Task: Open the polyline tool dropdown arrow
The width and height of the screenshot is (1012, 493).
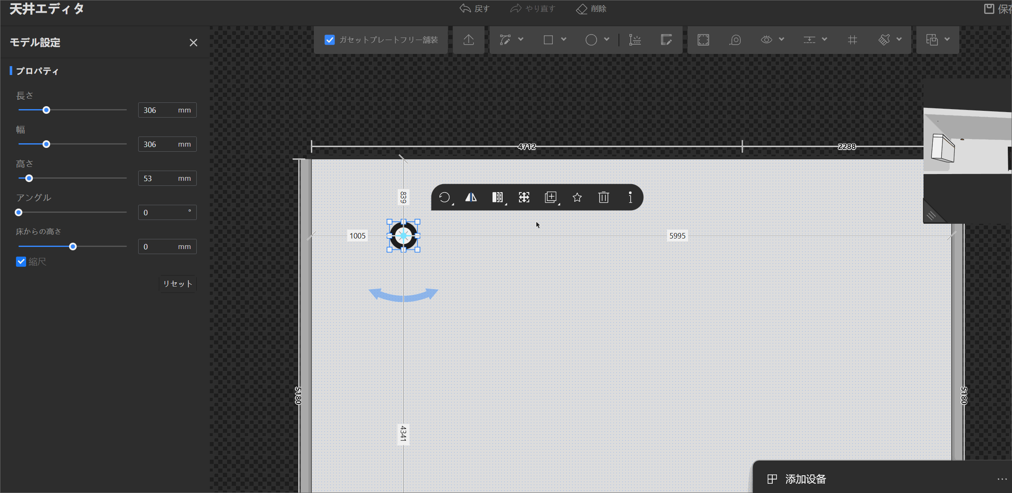Action: pyautogui.click(x=521, y=39)
